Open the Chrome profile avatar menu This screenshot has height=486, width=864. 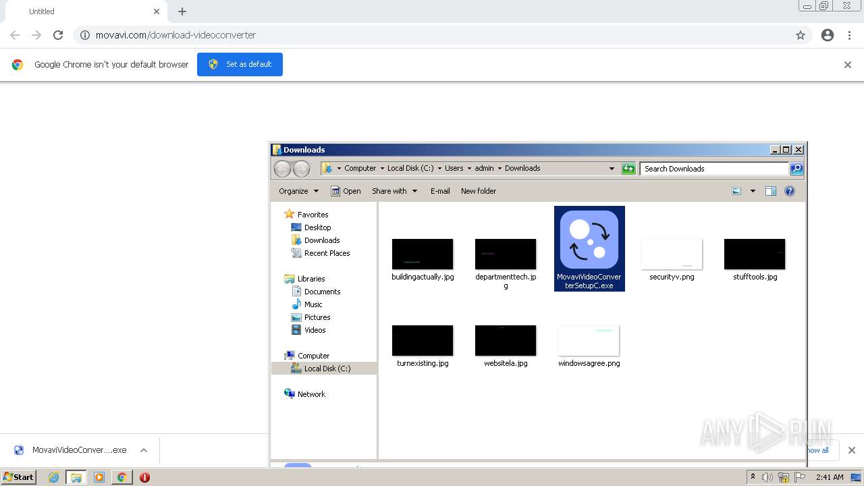(x=828, y=35)
